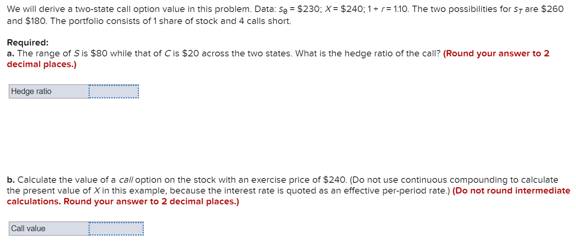Click the dotted border of Hedge ratio answer box
Viewport: 576px width, 242px height.
(x=113, y=86)
